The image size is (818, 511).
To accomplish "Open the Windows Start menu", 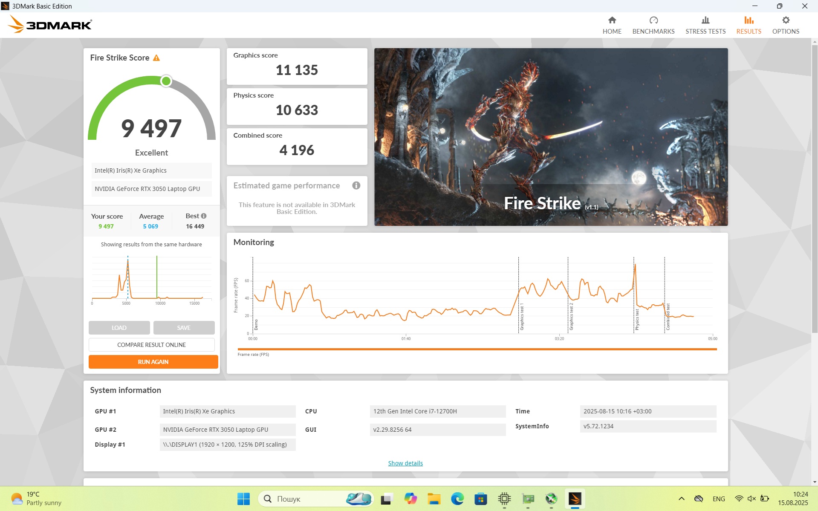I will coord(243,499).
